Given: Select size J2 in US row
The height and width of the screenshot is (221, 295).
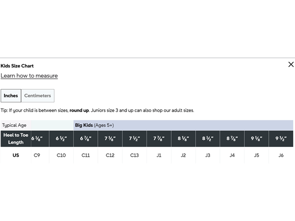Looking at the screenshot, I should pos(183,155).
